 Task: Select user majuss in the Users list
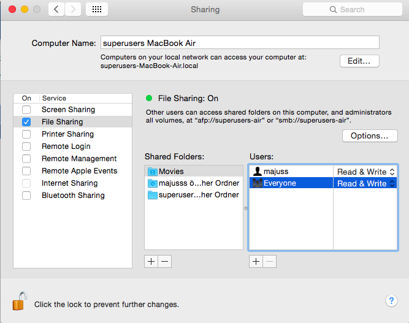click(291, 172)
